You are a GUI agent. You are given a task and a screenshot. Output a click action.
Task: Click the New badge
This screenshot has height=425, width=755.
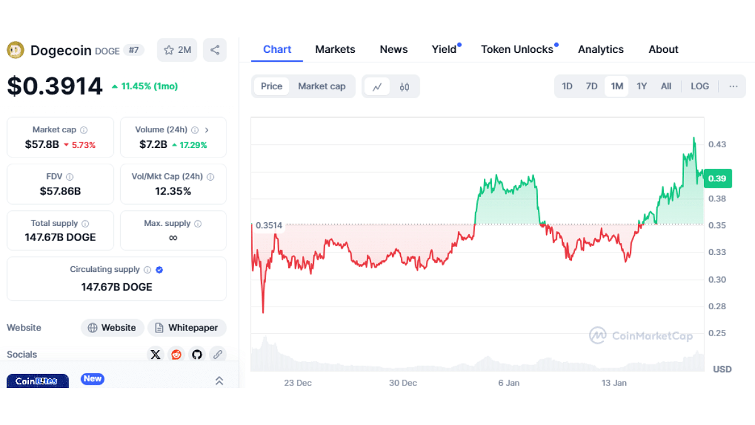92,378
